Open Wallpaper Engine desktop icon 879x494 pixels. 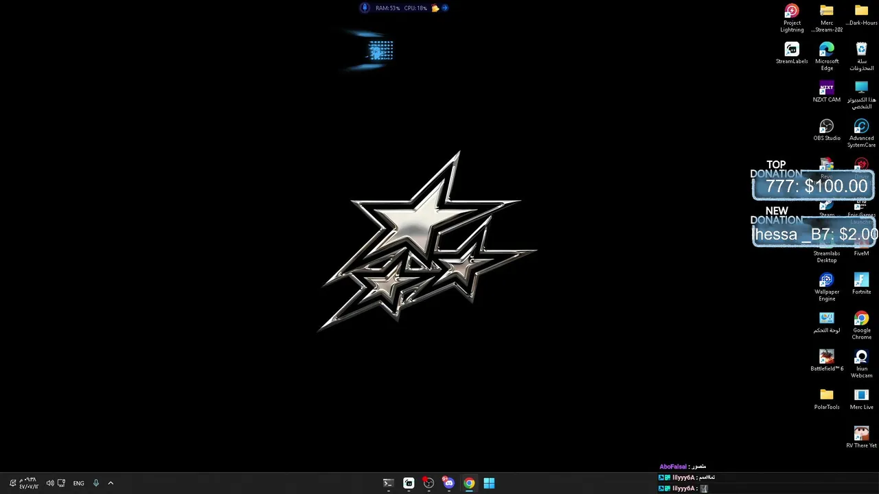(x=827, y=287)
